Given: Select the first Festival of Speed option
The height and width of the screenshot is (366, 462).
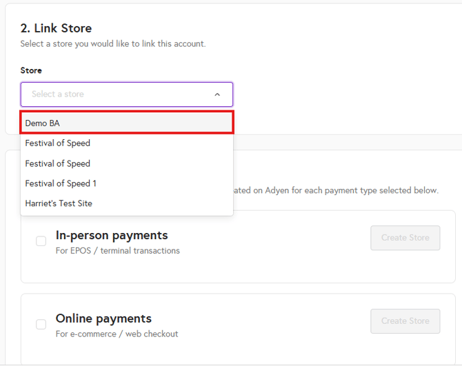Looking at the screenshot, I should click(x=58, y=143).
